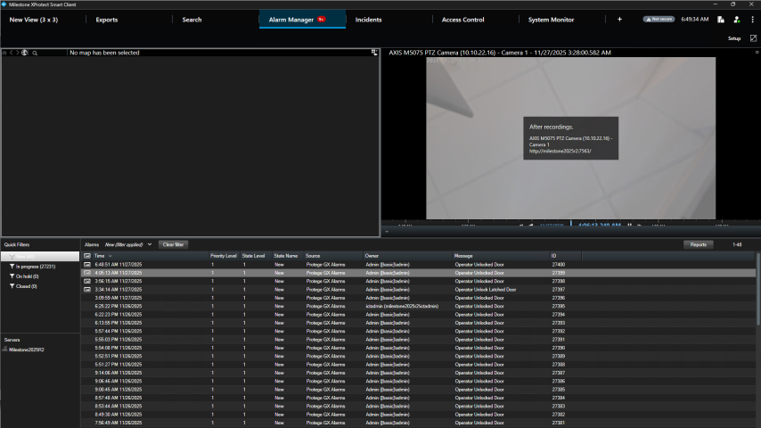Image resolution: width=761 pixels, height=428 pixels.
Task: Open the map selection menu at top right of map
Action: coord(374,53)
